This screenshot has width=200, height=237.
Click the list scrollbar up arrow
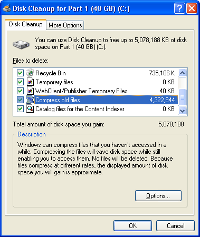pyautogui.click(x=183, y=73)
